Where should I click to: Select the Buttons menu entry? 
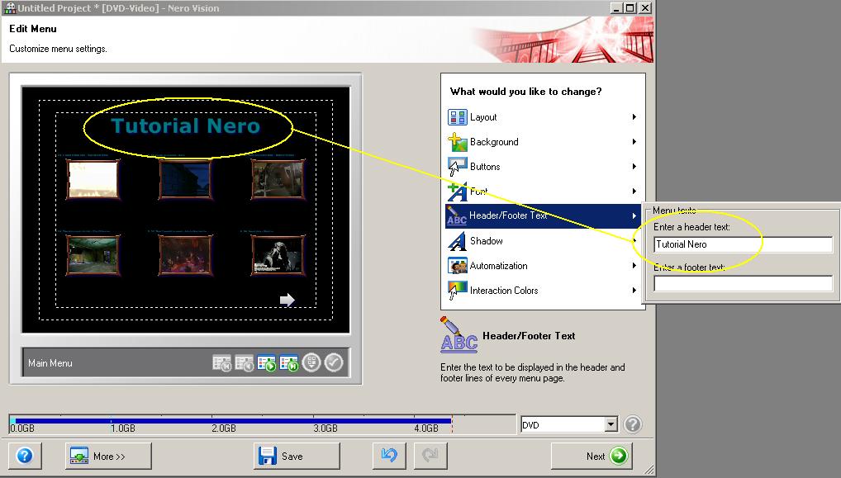(543, 167)
